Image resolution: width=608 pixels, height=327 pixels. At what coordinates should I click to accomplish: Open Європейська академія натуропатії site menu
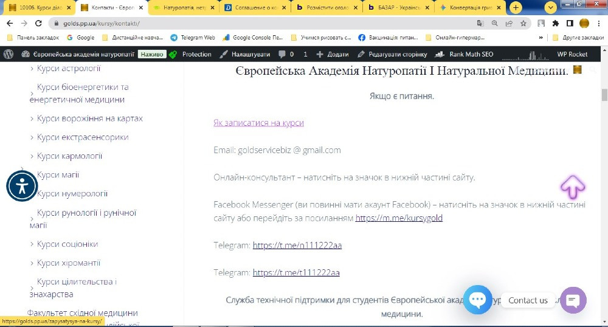[x=78, y=54]
